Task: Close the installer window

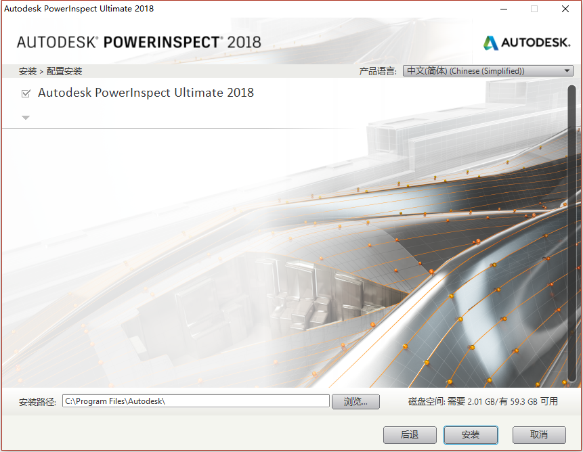Action: (x=565, y=9)
